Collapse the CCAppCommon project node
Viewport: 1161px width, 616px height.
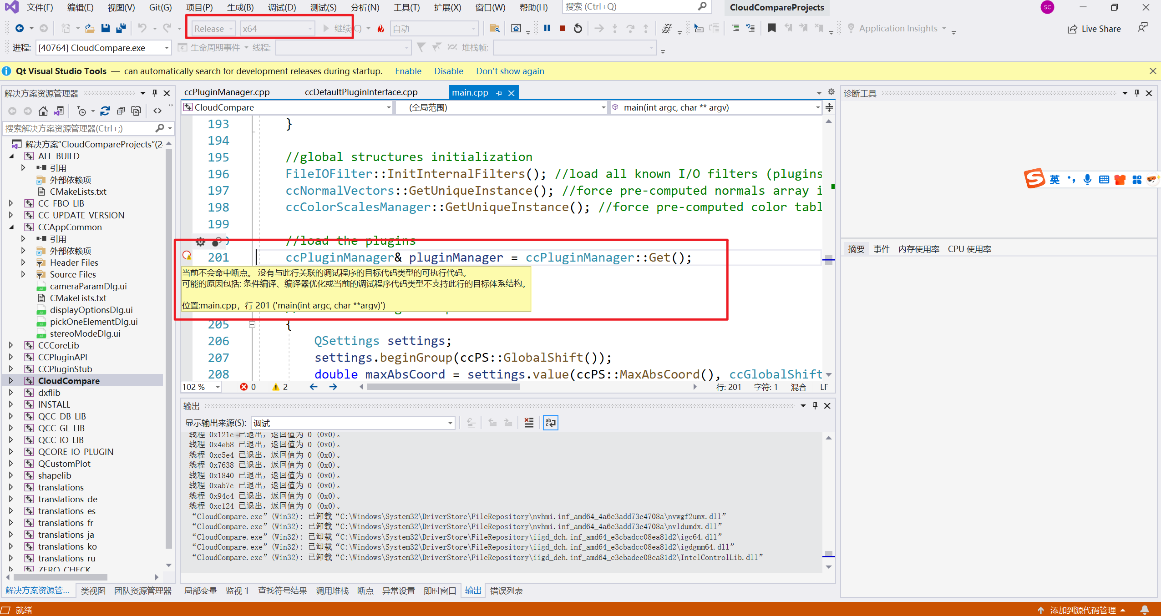point(11,227)
